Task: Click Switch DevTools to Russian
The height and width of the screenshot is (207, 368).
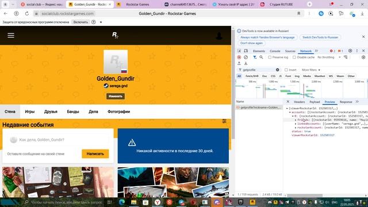Action: click(x=320, y=37)
